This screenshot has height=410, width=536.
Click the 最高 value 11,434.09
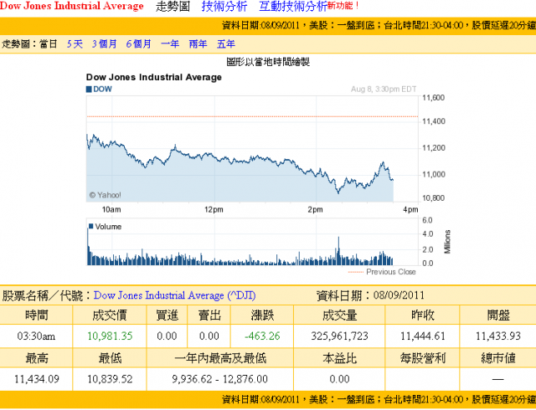tap(37, 379)
